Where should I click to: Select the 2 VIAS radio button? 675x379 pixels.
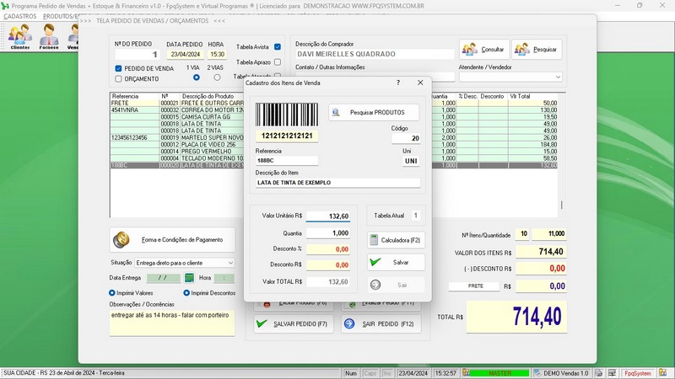[x=217, y=77]
